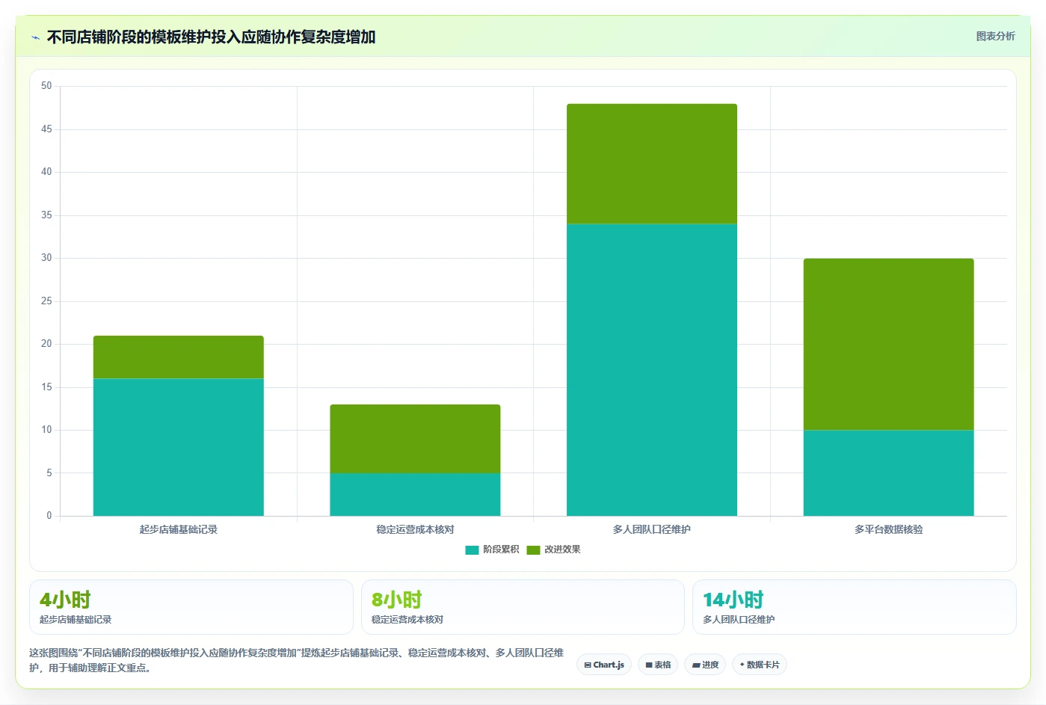Click the chart title 不同店铺阶段的模板维护投入
Screen dimensions: 1046x705
point(212,37)
